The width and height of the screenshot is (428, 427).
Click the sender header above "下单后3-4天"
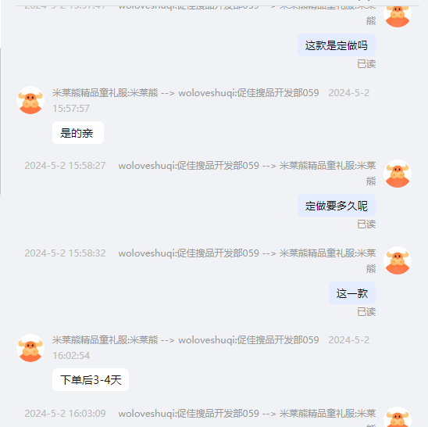click(x=186, y=339)
